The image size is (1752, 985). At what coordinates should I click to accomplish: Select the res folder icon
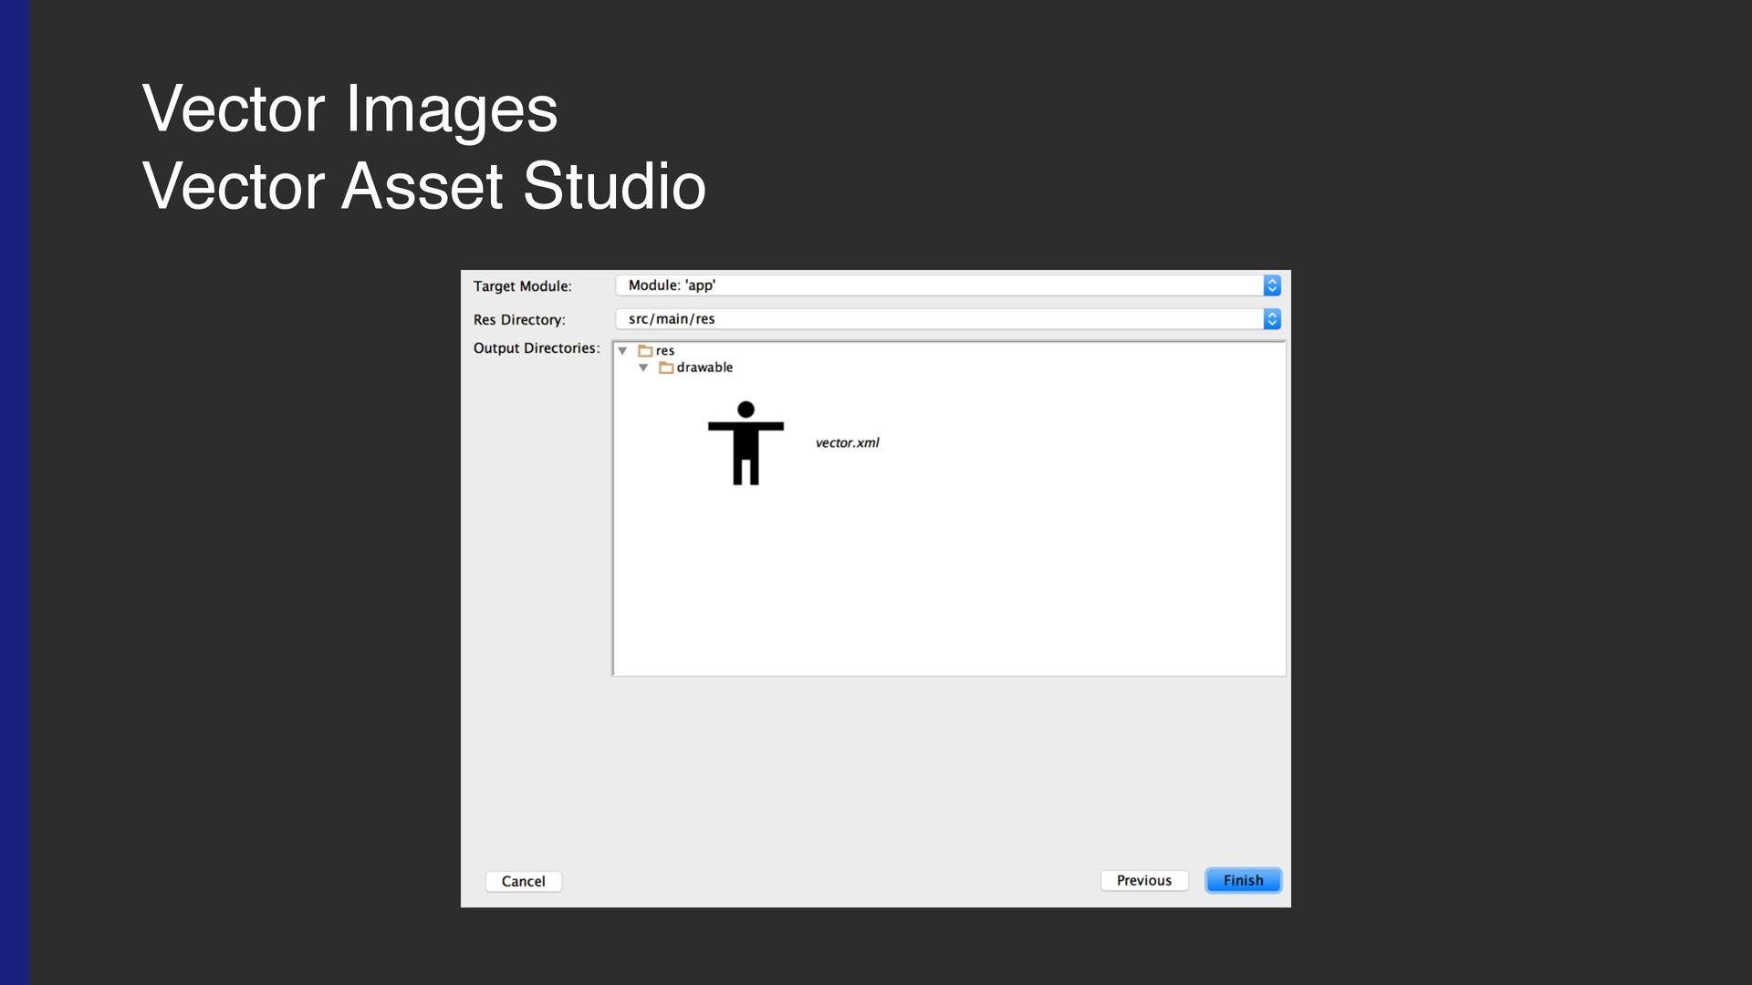tap(645, 351)
